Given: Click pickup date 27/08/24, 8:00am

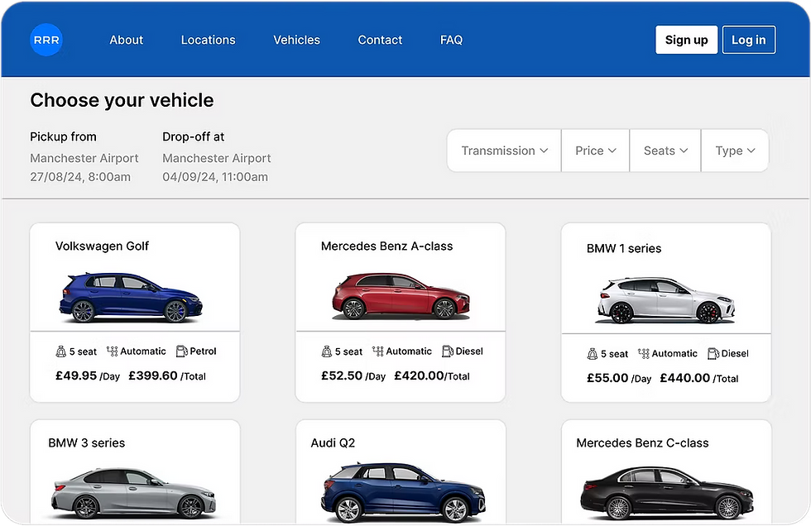Looking at the screenshot, I should point(80,177).
